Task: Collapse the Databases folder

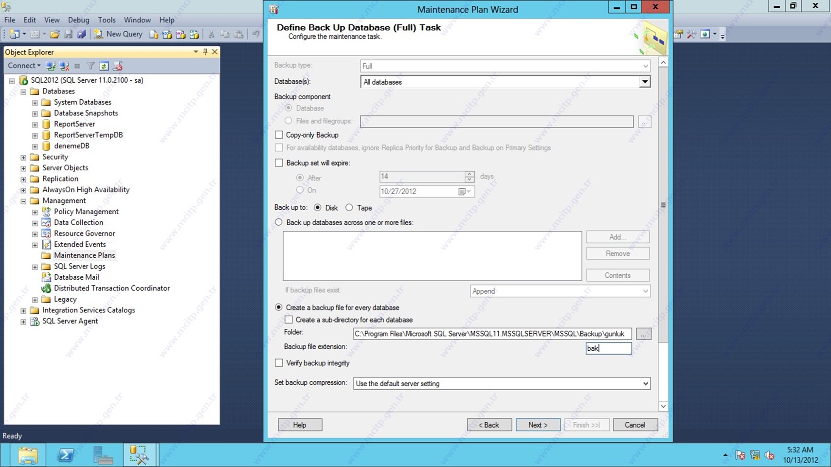Action: (x=23, y=91)
